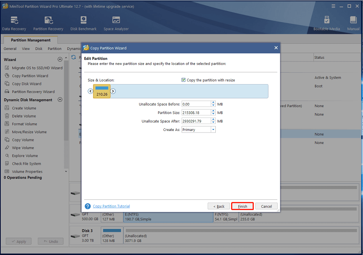Increase Unallocate Space After value
Viewport: 363px width, 255px height.
213,119
